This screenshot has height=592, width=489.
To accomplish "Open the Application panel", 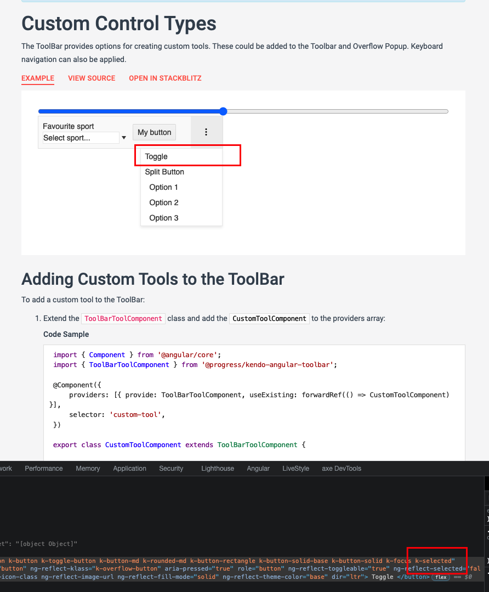I will click(x=129, y=469).
